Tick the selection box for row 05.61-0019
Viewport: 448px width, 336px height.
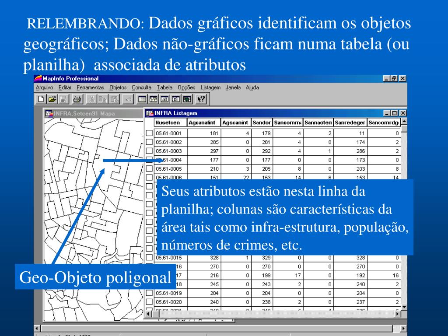click(149, 293)
